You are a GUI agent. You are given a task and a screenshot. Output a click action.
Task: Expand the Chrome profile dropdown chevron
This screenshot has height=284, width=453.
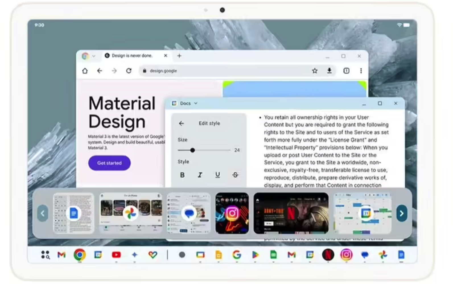pos(94,56)
